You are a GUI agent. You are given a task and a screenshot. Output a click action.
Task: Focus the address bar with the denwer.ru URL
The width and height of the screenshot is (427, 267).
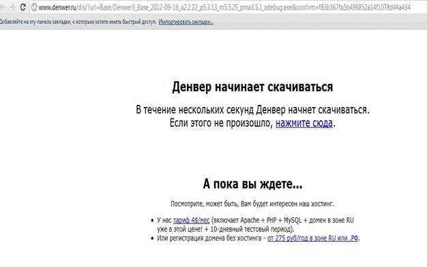coord(229,7)
